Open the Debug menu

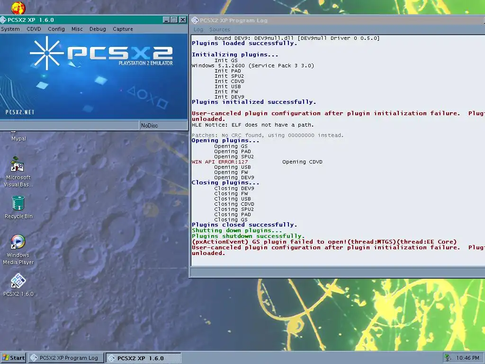[98, 29]
